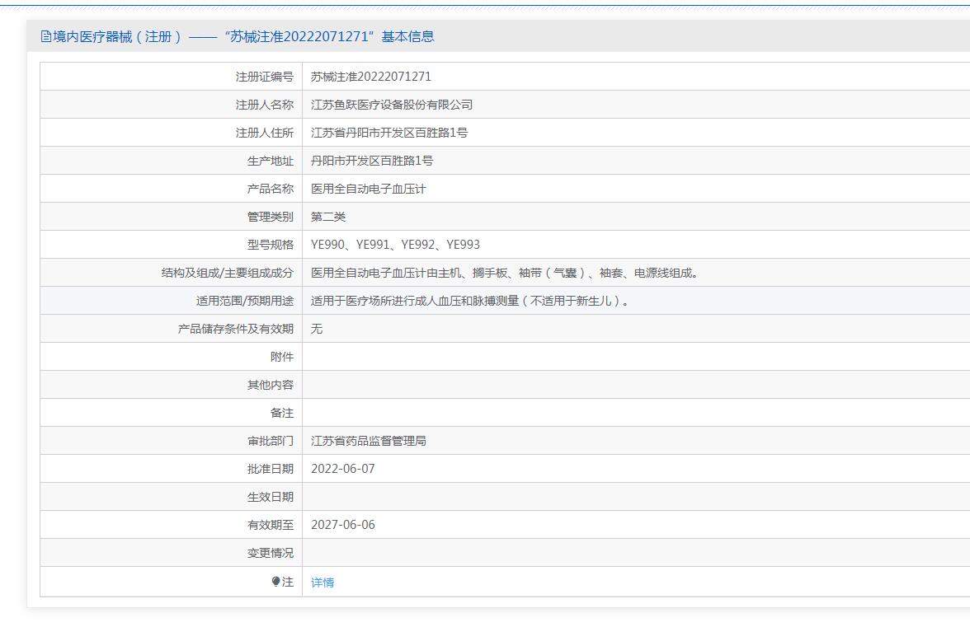Viewport: 970px width, 627px height.
Task: Click the expiry date 2027-06-06
Action: [x=342, y=525]
